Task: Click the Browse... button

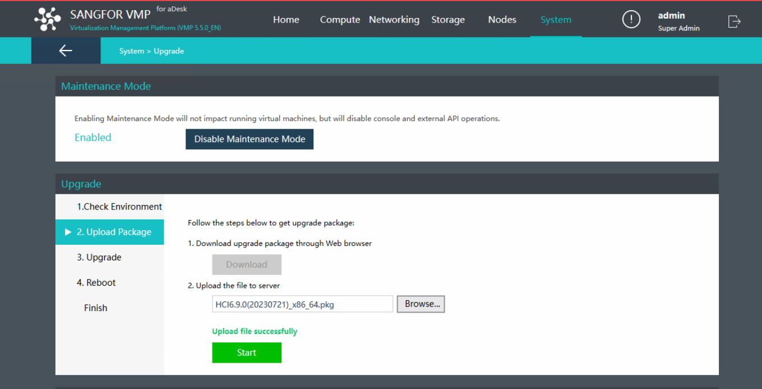Action: tap(421, 304)
